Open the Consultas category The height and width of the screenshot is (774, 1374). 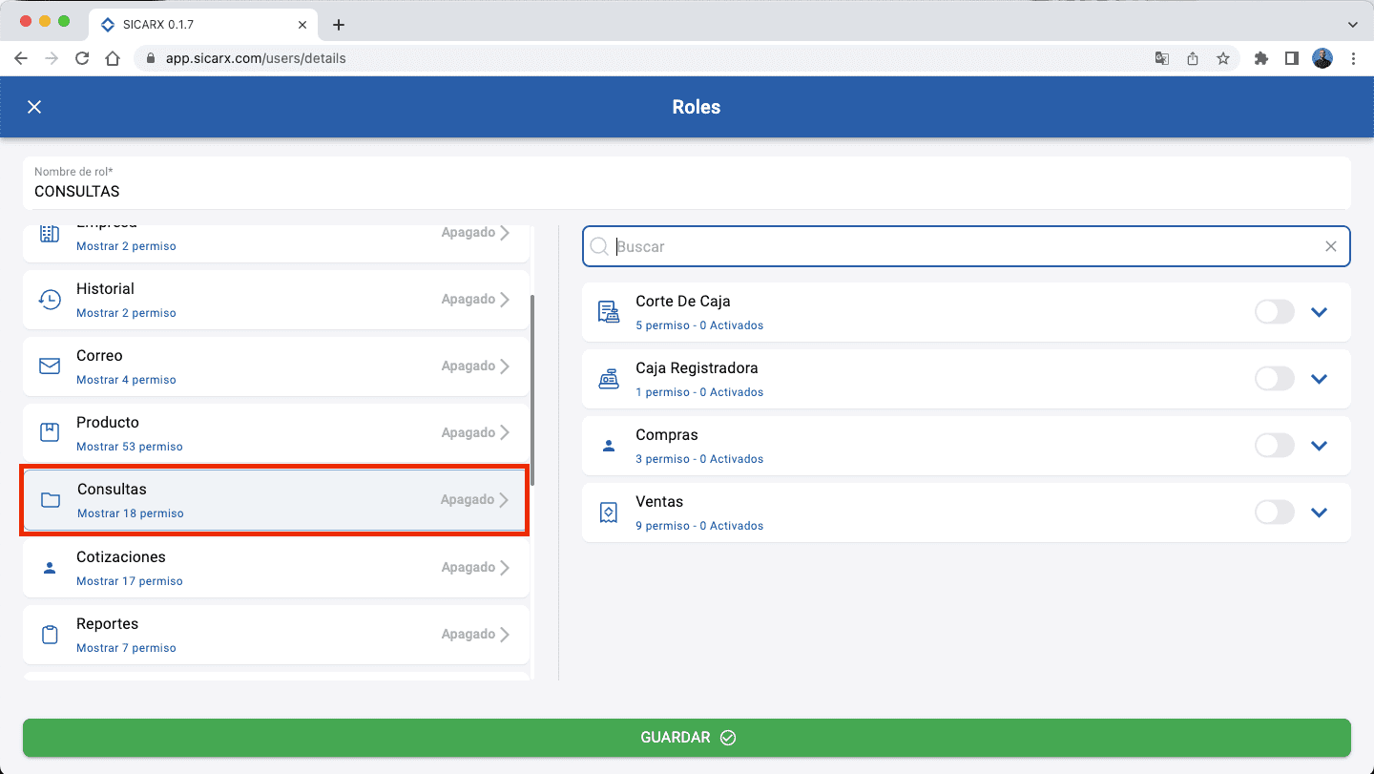[x=275, y=500]
